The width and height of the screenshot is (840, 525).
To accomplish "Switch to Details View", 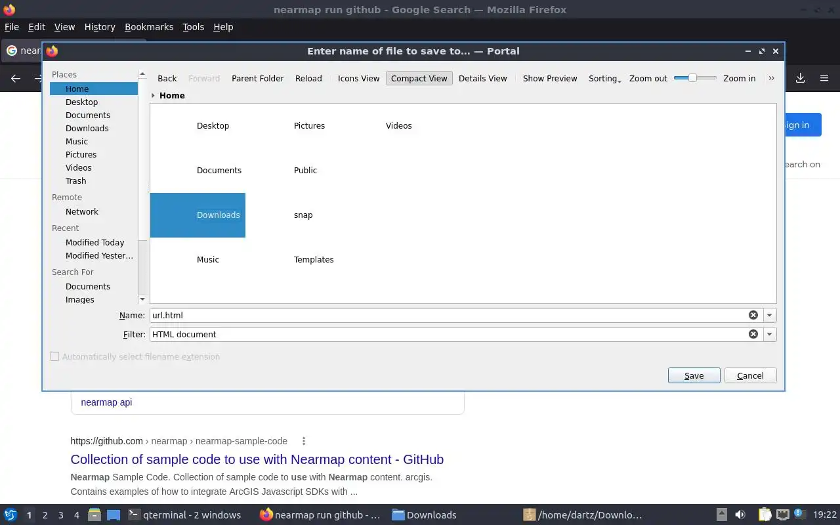I will (x=482, y=78).
